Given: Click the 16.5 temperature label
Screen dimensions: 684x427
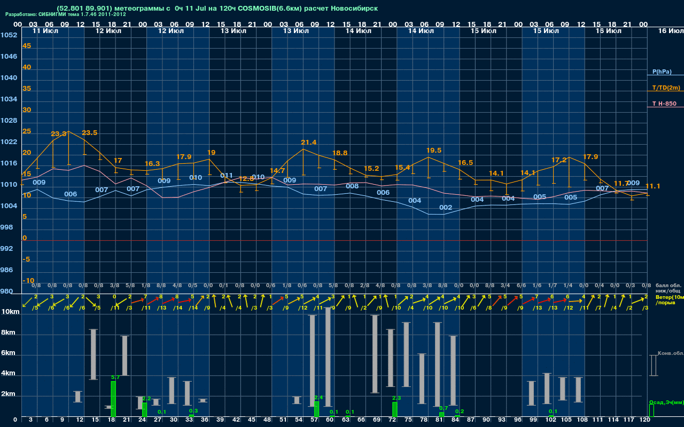Looking at the screenshot, I should point(465,162).
